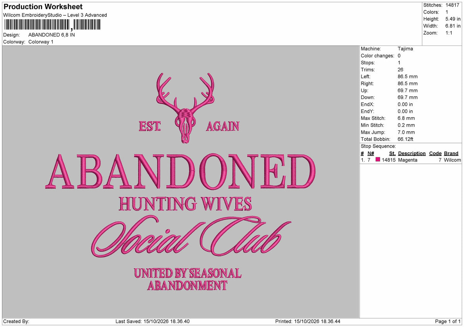
Task: Click the Max Stitch value 6.8 mm
Action: tap(406, 118)
